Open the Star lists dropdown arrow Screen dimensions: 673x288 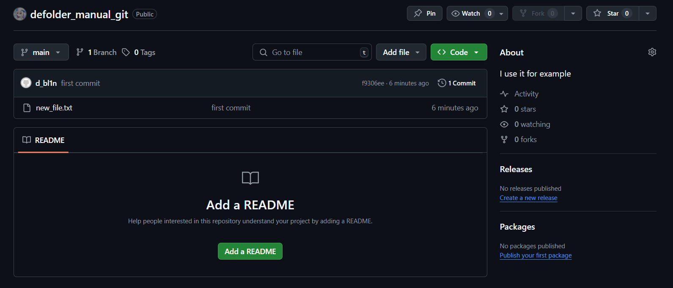point(648,14)
